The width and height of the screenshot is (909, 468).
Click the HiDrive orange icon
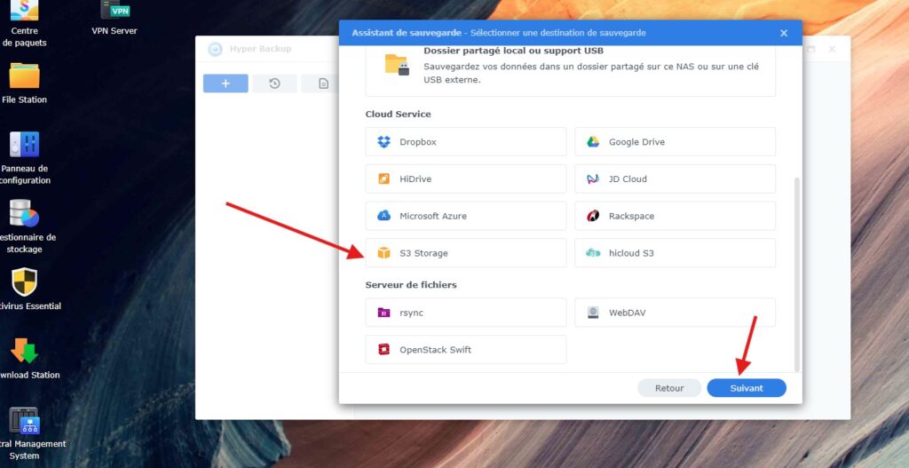pos(383,178)
